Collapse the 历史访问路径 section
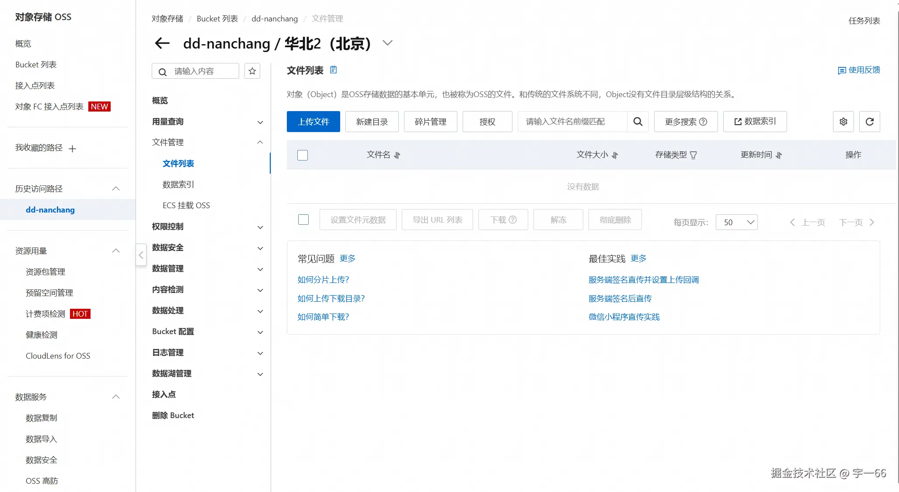Image resolution: width=899 pixels, height=492 pixels. point(116,188)
